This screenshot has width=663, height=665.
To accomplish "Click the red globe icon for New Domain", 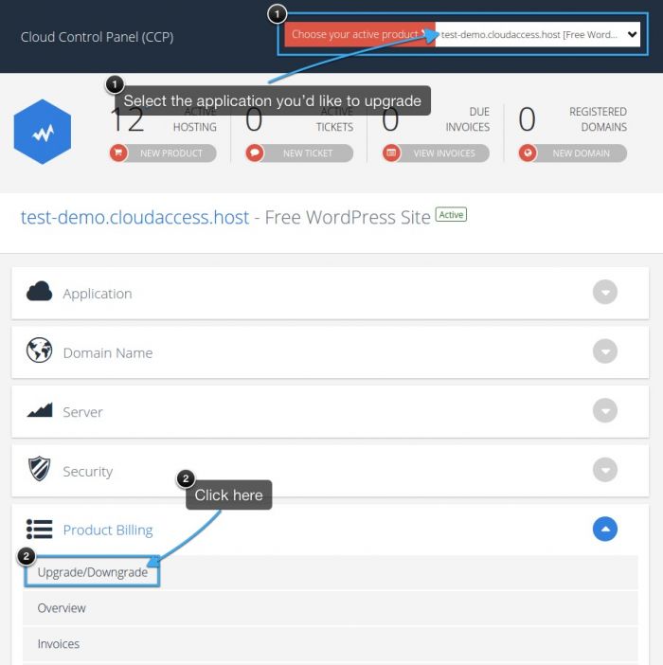I will click(x=528, y=153).
